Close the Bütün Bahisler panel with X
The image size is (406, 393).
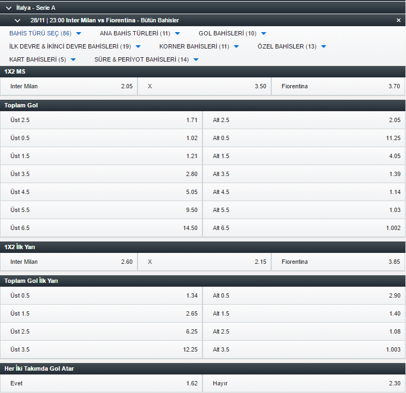pyautogui.click(x=398, y=20)
